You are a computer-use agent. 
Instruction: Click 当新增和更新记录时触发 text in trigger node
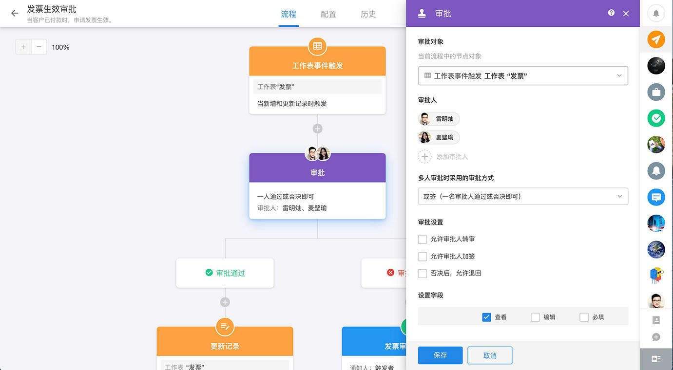click(x=292, y=103)
